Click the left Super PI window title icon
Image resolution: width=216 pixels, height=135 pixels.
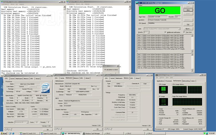pyautogui.click(x=2, y=2)
